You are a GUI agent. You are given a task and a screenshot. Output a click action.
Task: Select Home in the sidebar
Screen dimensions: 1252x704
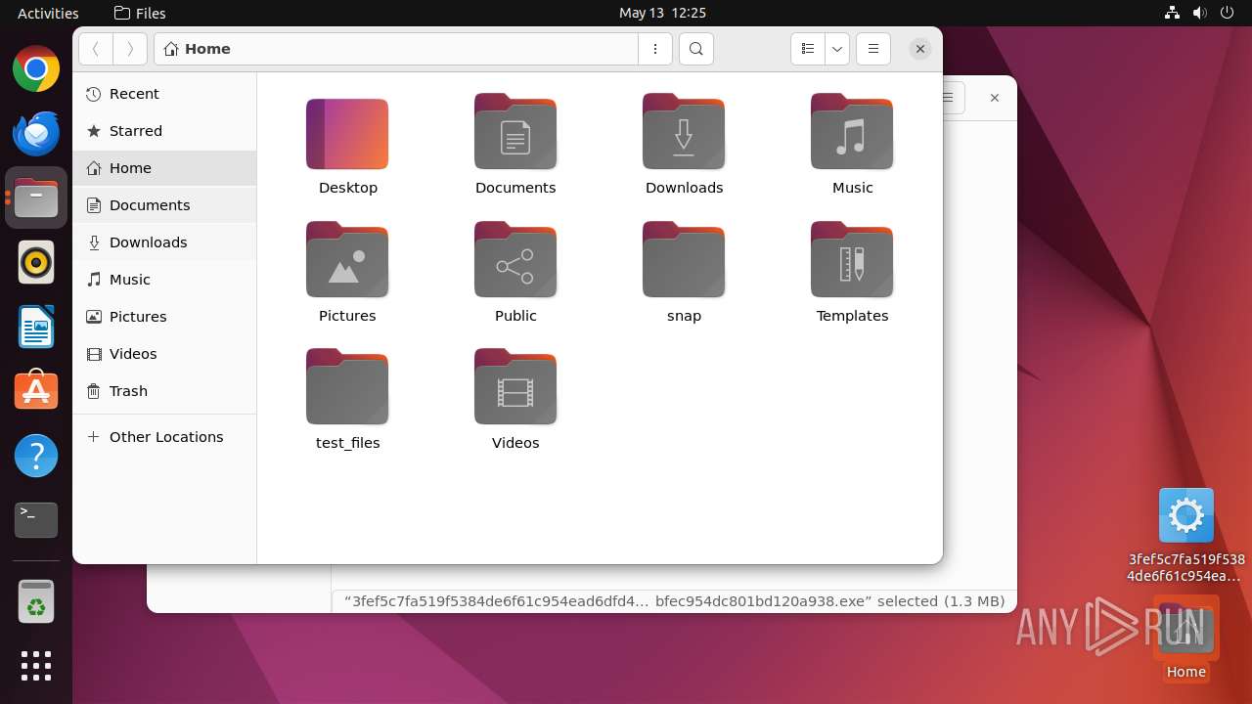tap(164, 168)
